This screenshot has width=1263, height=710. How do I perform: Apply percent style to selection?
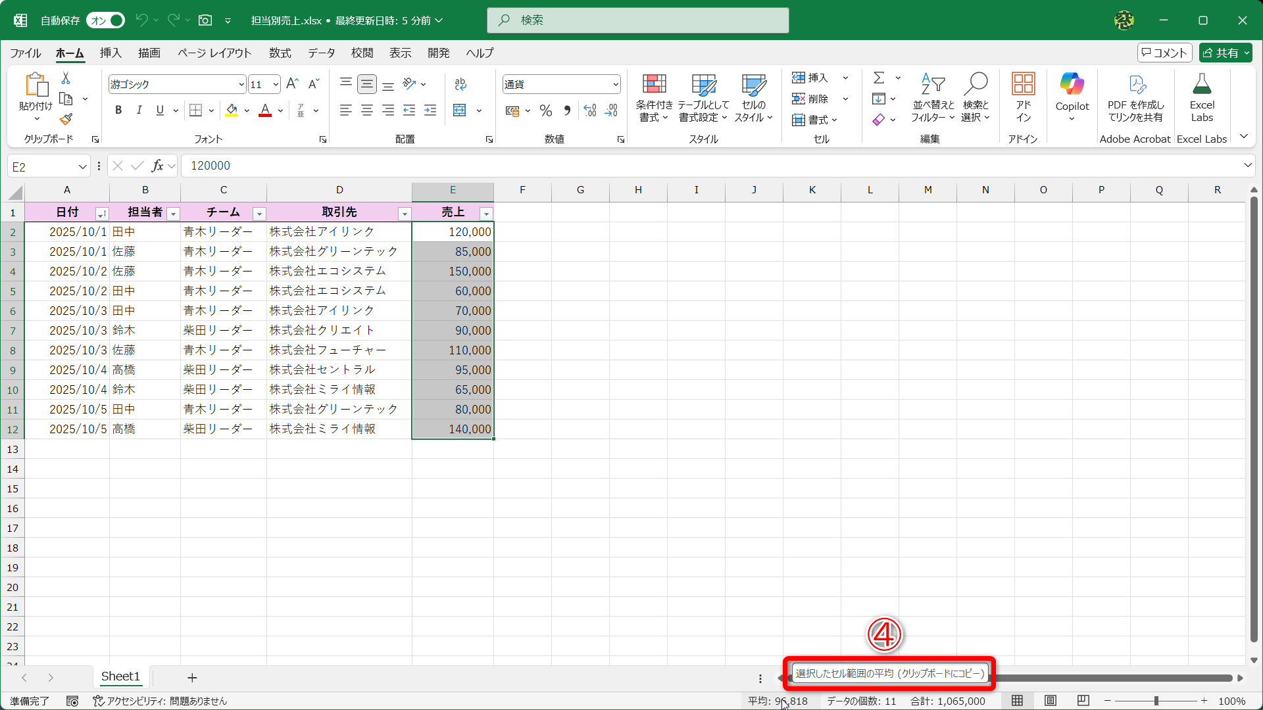click(545, 110)
